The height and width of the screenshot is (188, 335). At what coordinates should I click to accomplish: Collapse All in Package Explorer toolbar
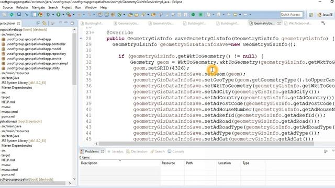click(x=38, y=23)
